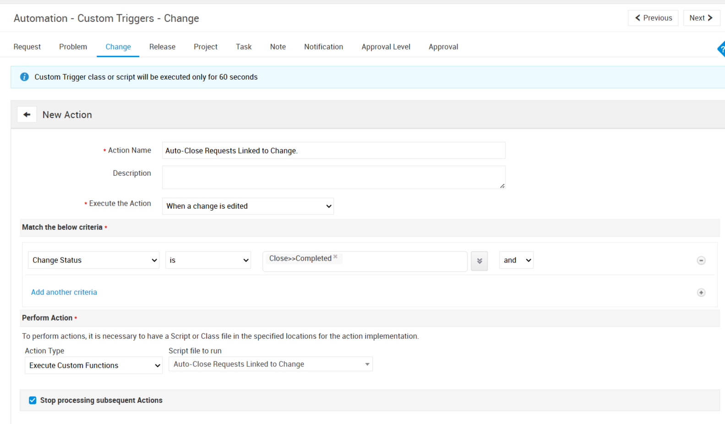Expand the Change Status criteria dropdown

(93, 260)
